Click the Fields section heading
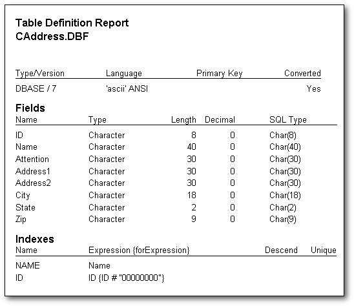This screenshot has width=354, height=306. [x=30, y=108]
